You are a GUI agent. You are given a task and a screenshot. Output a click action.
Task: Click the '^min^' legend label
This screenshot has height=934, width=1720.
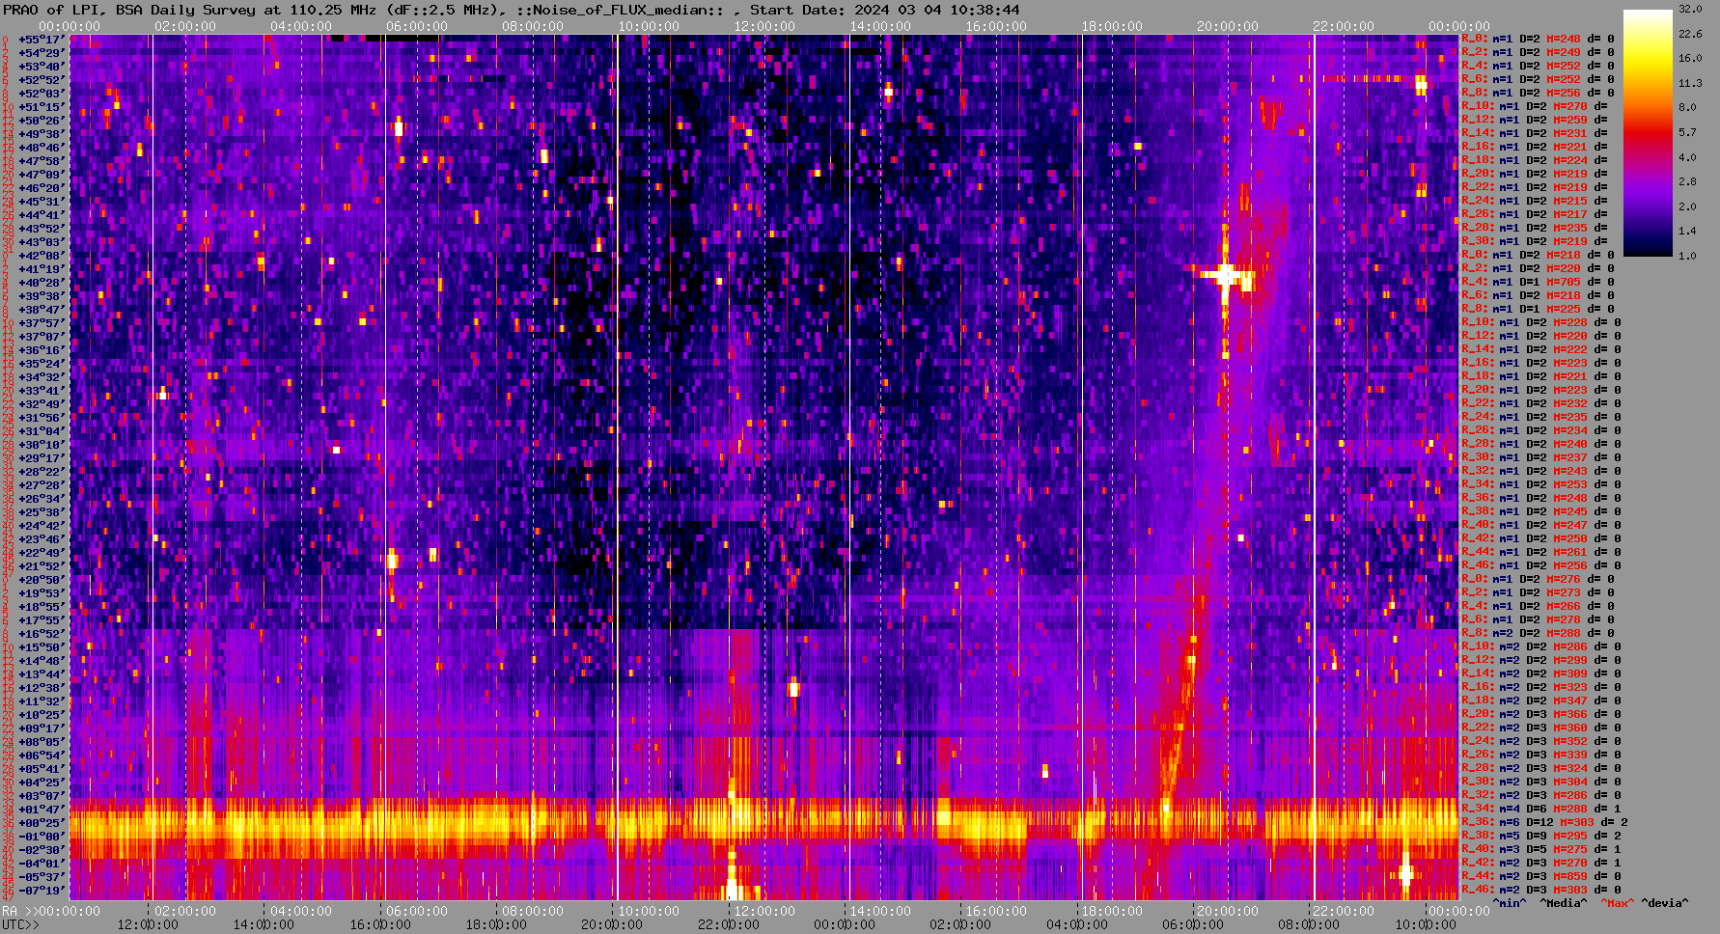(1510, 903)
